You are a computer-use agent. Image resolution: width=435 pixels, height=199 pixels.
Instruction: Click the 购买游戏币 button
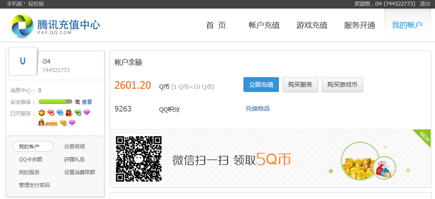click(x=342, y=84)
